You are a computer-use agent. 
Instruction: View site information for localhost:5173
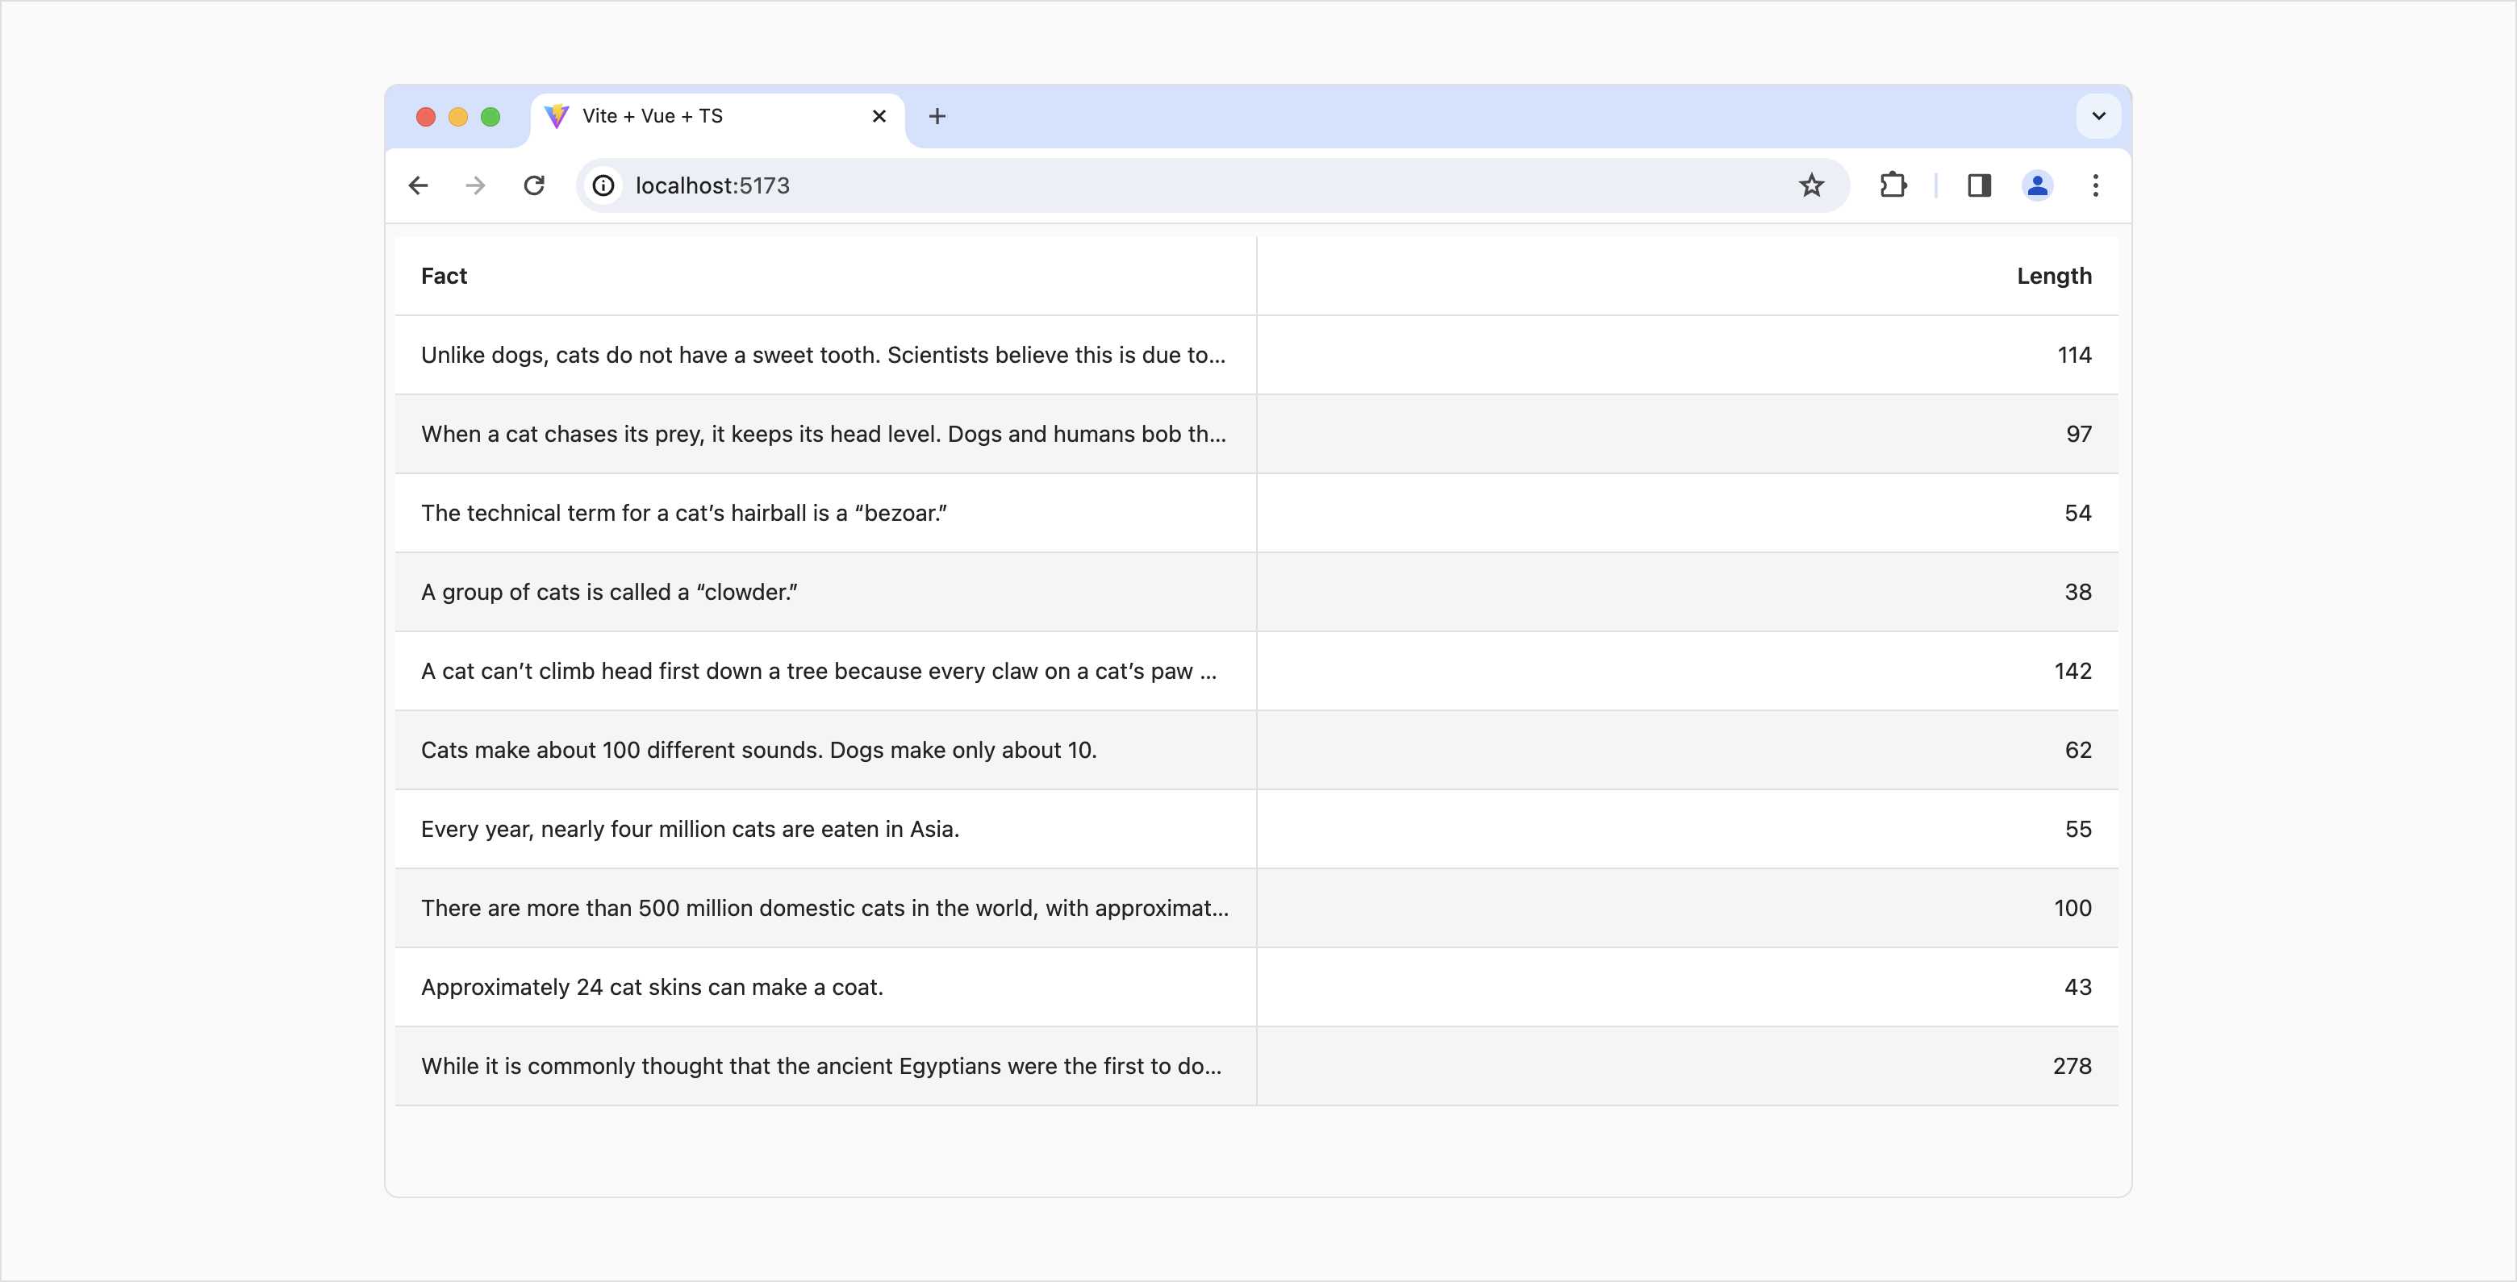coord(603,185)
